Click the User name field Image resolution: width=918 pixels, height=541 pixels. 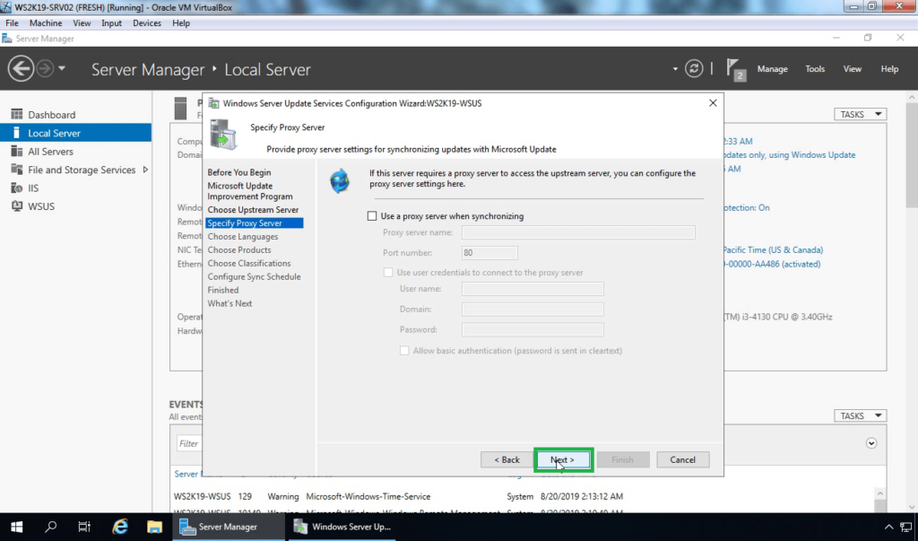pos(533,288)
